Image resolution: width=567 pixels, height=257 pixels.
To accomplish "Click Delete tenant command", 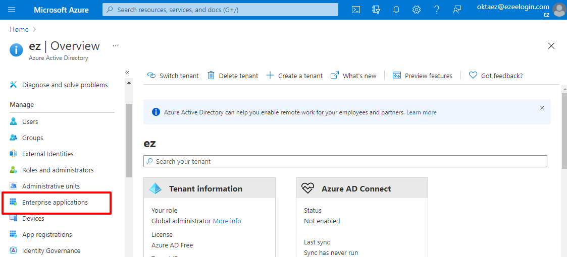I will coord(233,76).
